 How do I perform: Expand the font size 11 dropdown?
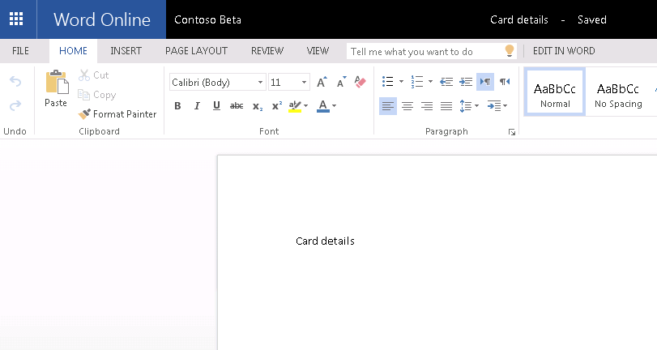click(x=305, y=83)
